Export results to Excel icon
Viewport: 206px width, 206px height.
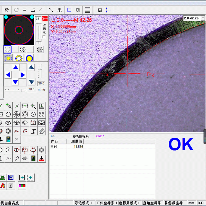pos(2,177)
